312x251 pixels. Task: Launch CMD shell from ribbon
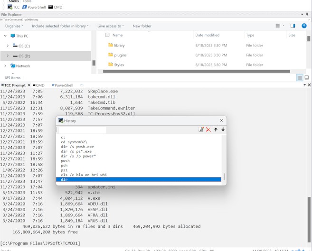point(55,7)
